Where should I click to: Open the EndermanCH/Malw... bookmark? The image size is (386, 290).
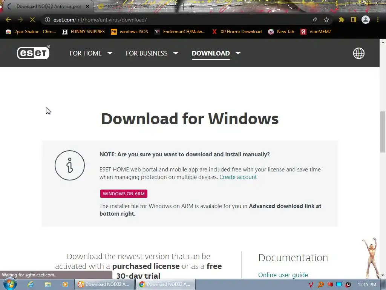pos(180,32)
